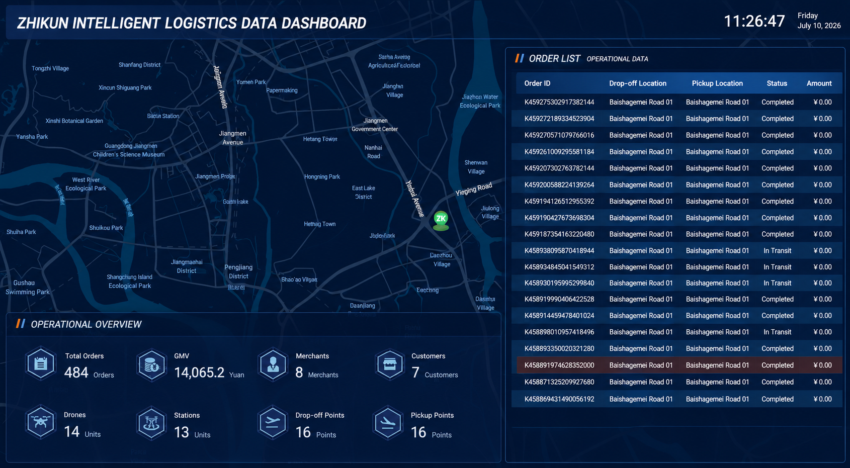The image size is (850, 468).
Task: Click the West River Ecological Park label
Action: coord(86,184)
